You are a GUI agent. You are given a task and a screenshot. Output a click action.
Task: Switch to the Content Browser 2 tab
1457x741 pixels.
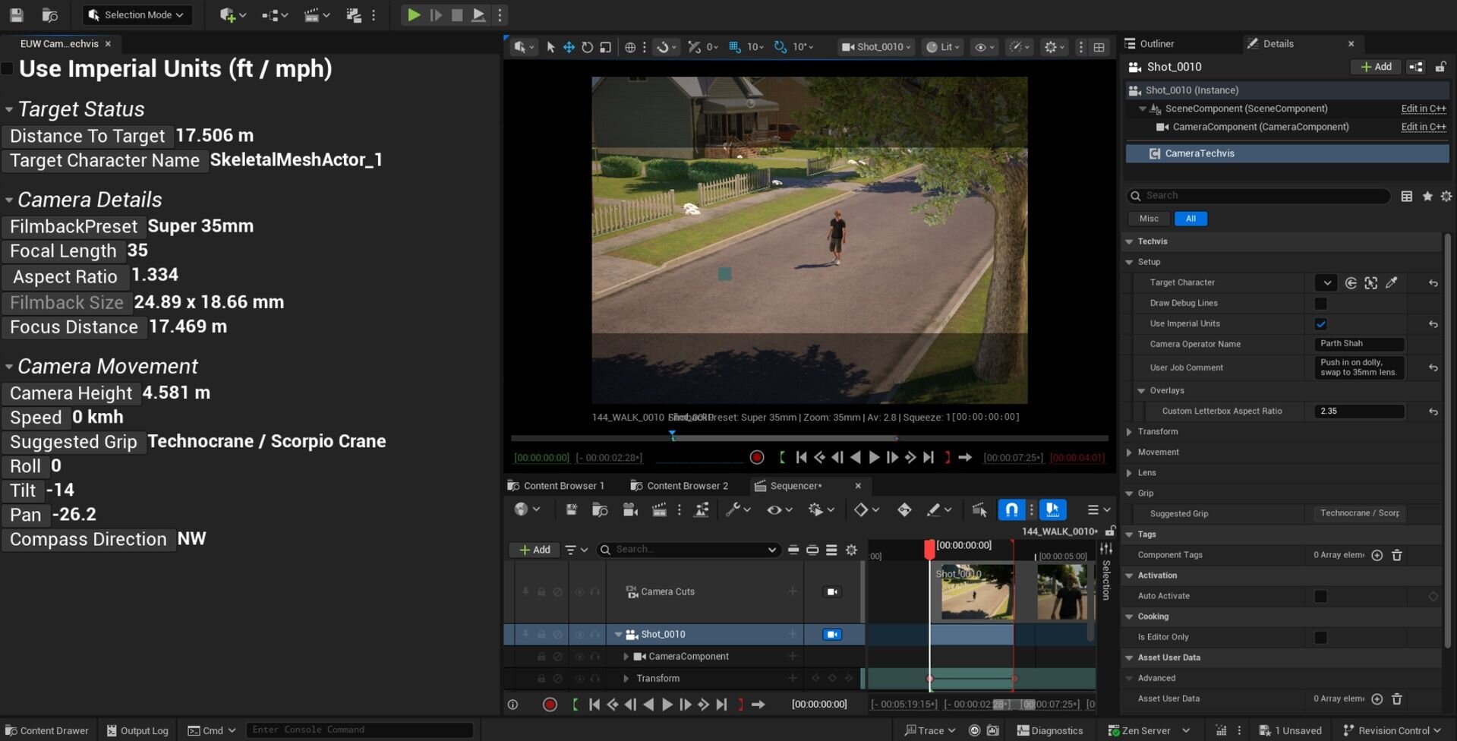(x=686, y=486)
